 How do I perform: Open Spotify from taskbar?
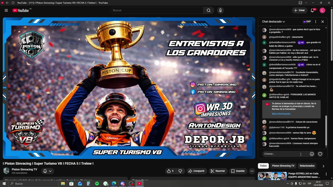coord(97,184)
